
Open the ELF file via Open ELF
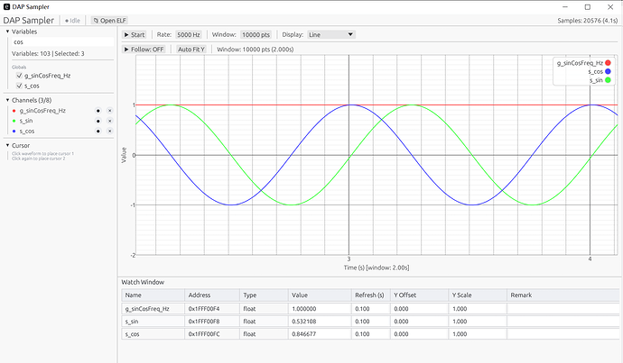(109, 21)
